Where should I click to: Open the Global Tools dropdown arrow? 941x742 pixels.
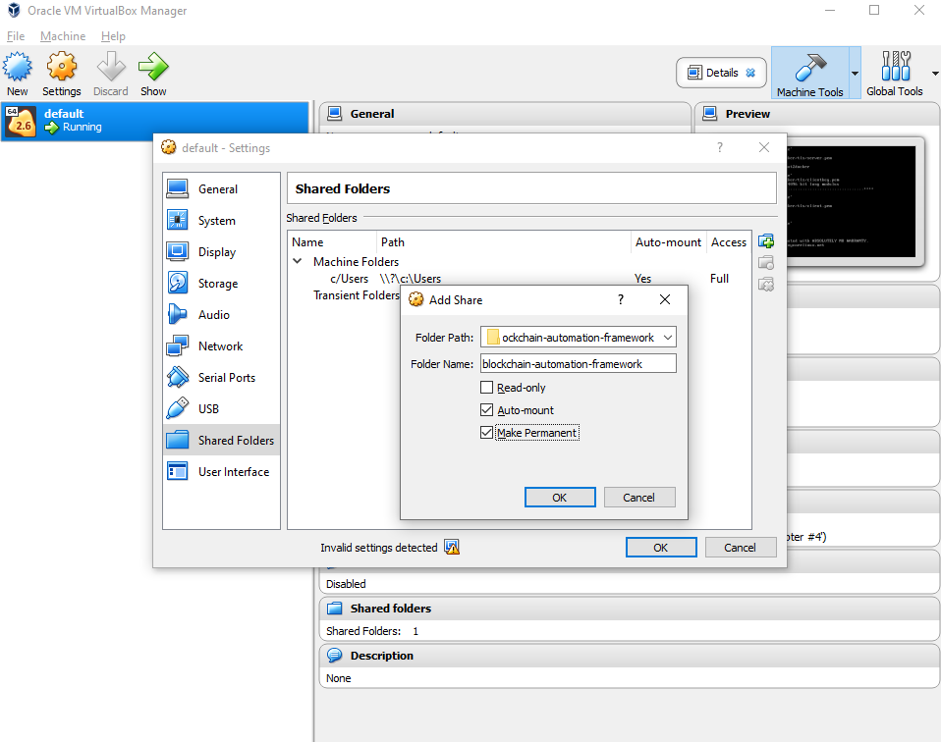pyautogui.click(x=935, y=74)
